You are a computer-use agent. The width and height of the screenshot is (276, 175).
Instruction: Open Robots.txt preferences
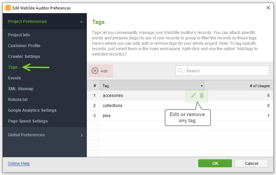[18, 100]
